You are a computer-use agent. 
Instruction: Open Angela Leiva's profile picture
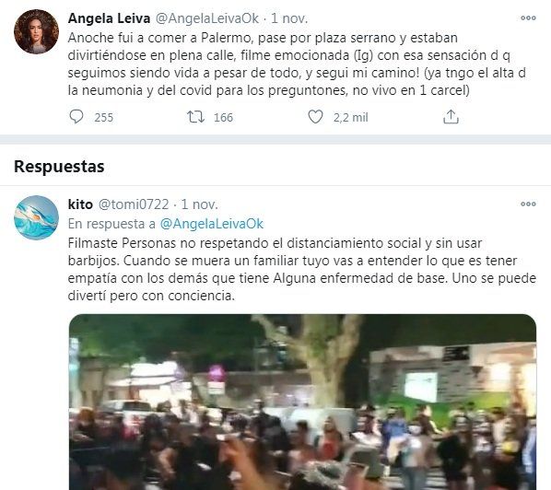[36, 31]
